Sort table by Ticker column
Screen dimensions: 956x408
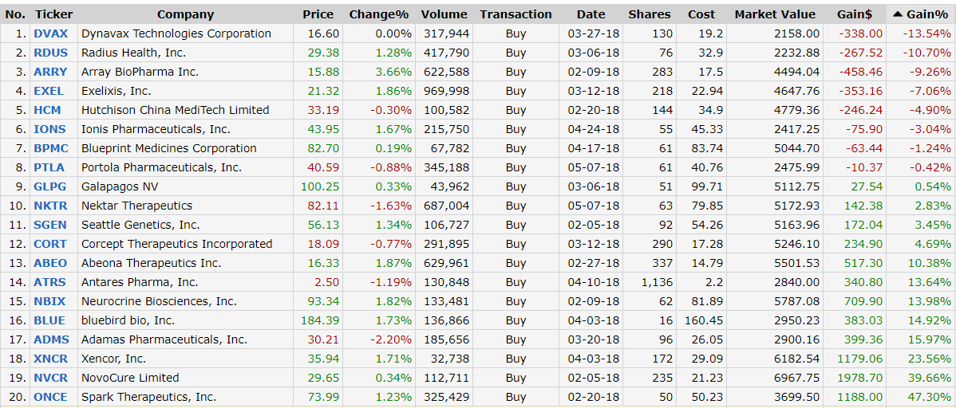[x=54, y=14]
